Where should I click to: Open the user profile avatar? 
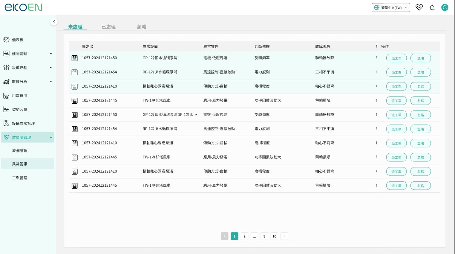click(445, 7)
